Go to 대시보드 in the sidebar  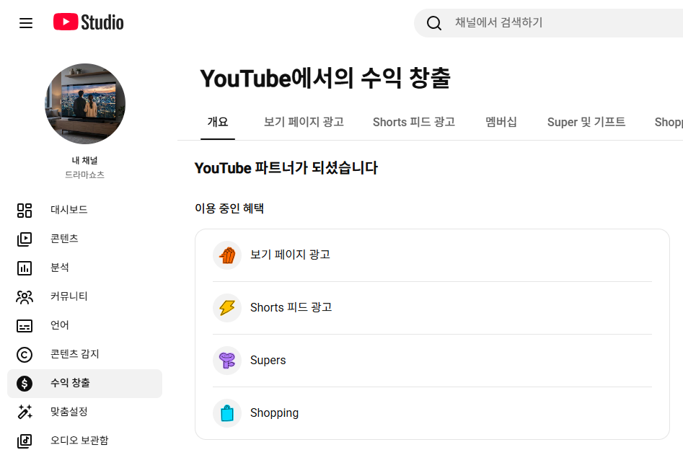(x=85, y=210)
